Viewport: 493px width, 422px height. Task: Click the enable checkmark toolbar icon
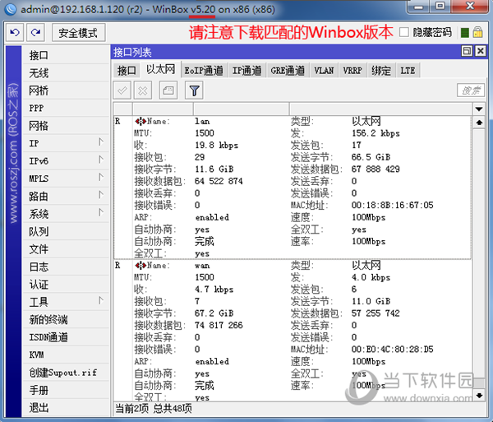pos(122,90)
